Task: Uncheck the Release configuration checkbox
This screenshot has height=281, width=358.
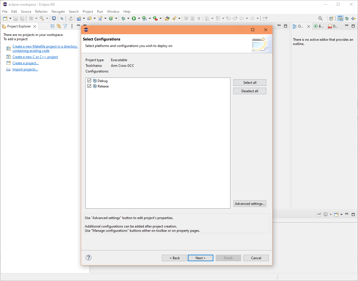Action: click(x=89, y=86)
